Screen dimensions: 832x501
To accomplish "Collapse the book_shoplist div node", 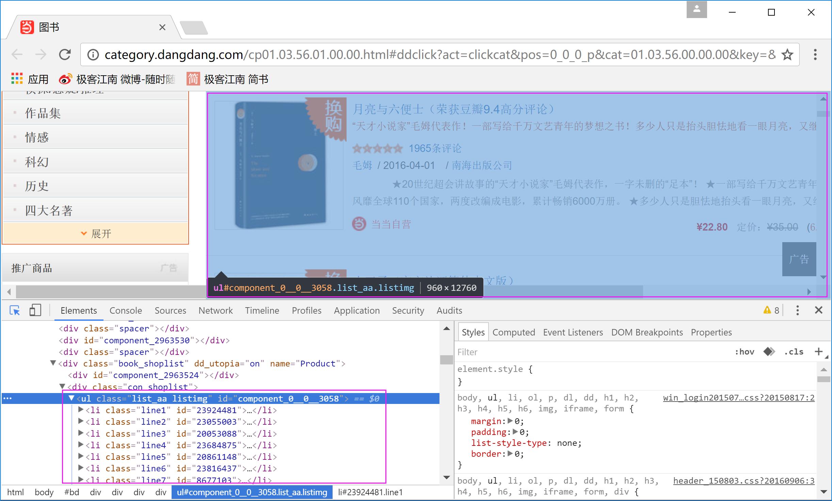I will 53,363.
